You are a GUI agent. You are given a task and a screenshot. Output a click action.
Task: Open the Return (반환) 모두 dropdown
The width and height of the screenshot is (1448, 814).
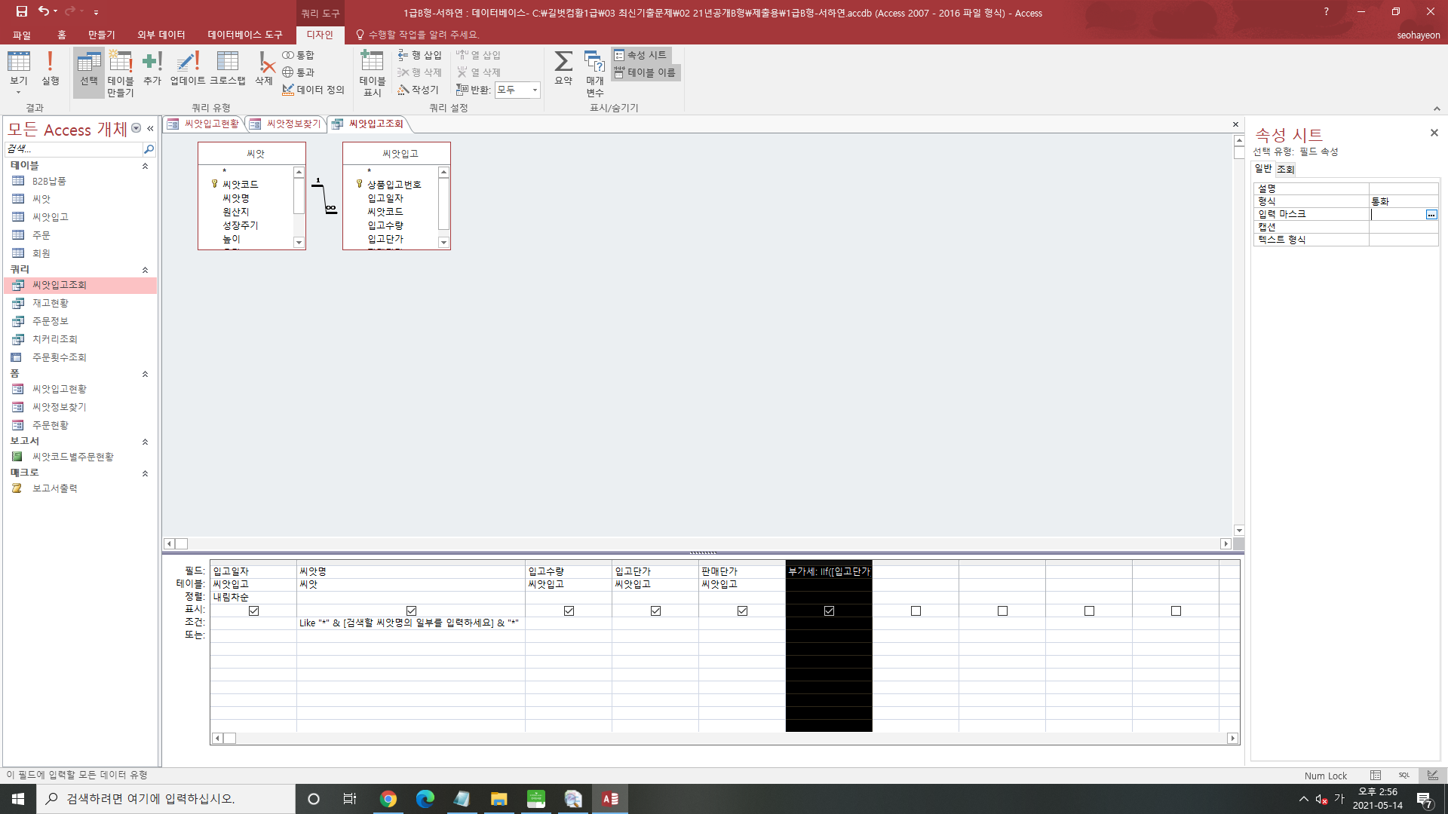click(x=535, y=90)
